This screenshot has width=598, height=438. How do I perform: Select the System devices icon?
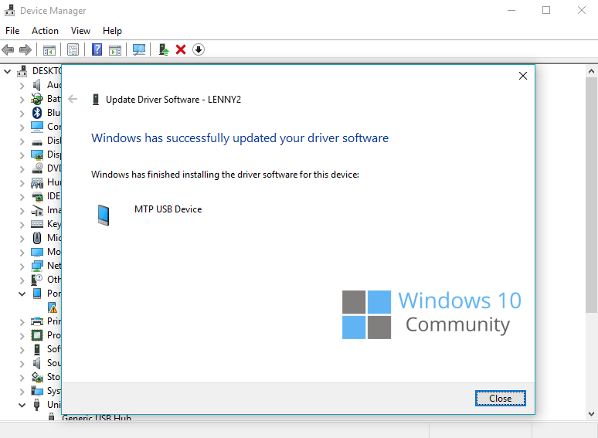click(x=37, y=391)
